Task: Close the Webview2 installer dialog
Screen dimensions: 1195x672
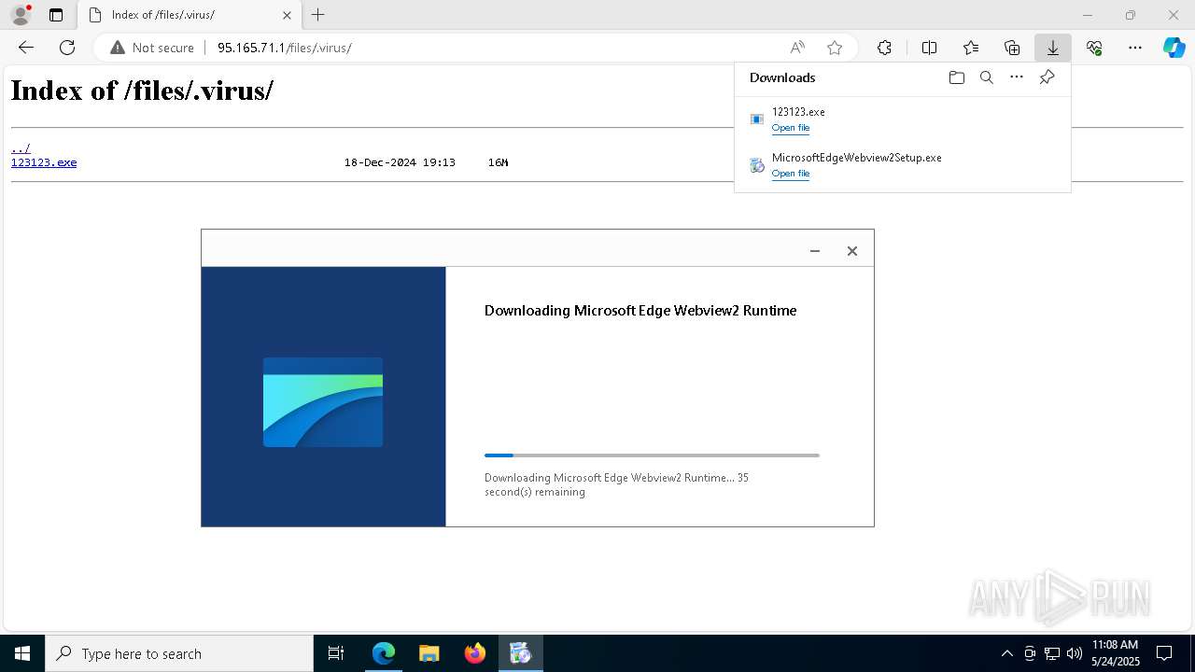Action: (851, 251)
